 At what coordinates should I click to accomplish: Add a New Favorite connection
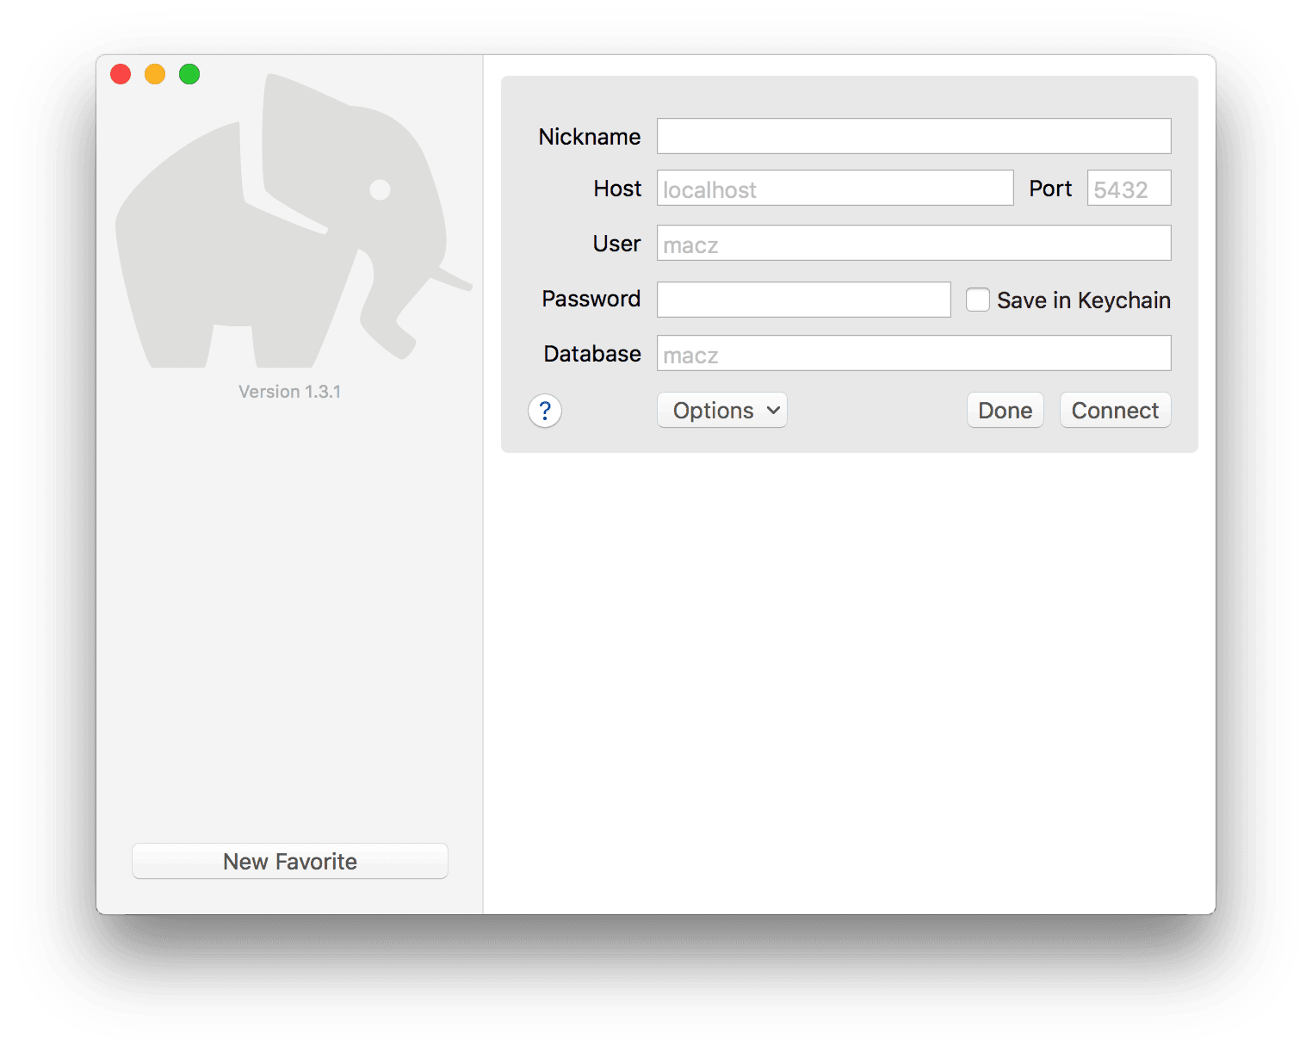[290, 861]
